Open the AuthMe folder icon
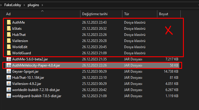 point(9,22)
